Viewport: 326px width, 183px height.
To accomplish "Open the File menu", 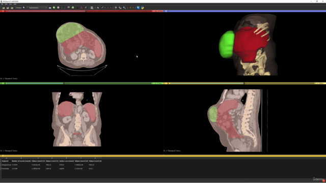I will pos(2,4).
